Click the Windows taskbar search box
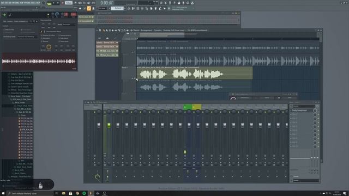 pos(30,193)
